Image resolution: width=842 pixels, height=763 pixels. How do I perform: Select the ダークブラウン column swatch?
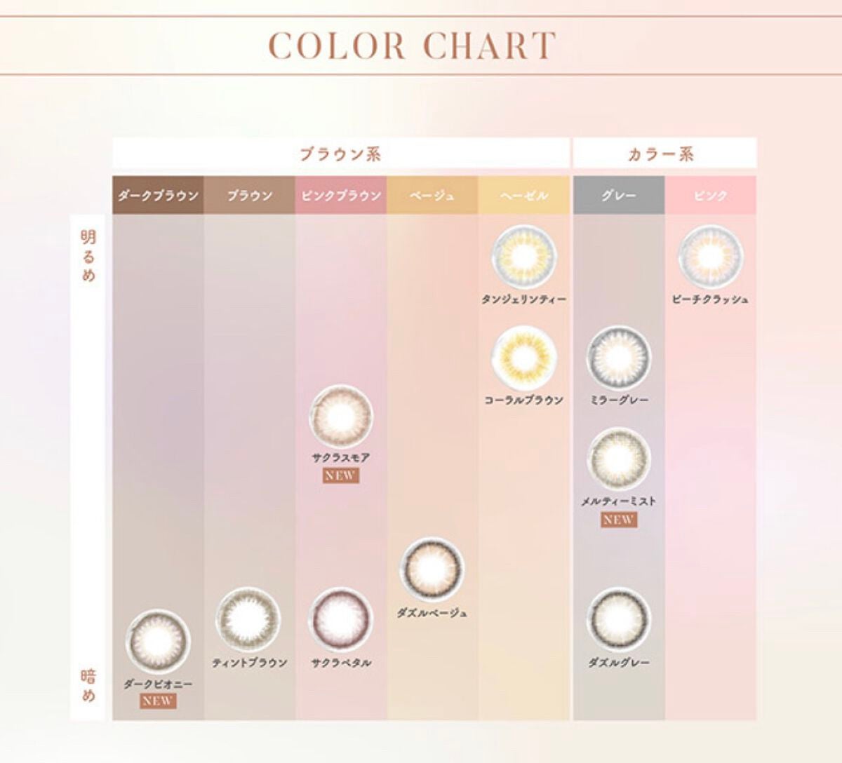coord(158,196)
